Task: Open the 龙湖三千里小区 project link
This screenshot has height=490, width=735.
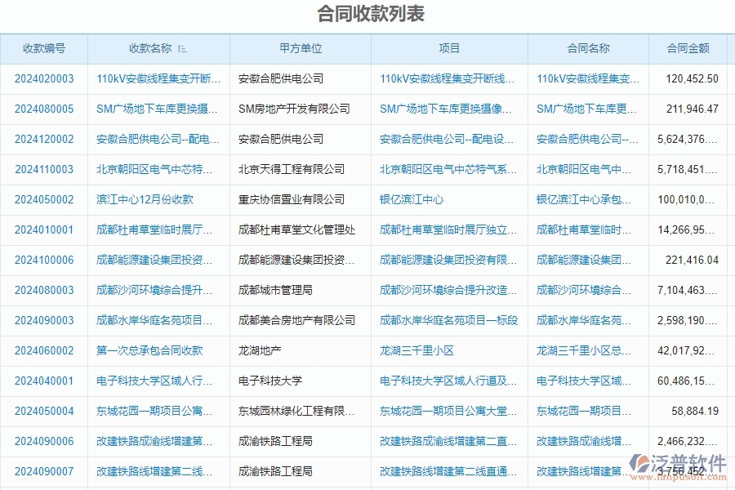Action: [418, 350]
